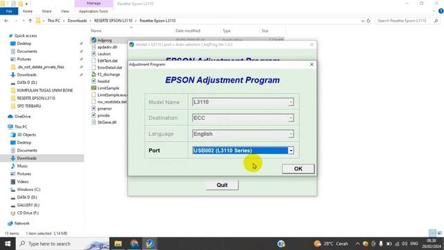Click This PC in the address breadcrumb
Screen dimensions: 444x250
[x=53, y=21]
